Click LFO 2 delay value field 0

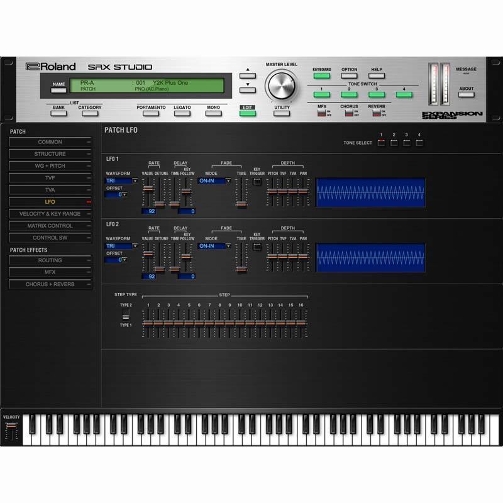187,276
